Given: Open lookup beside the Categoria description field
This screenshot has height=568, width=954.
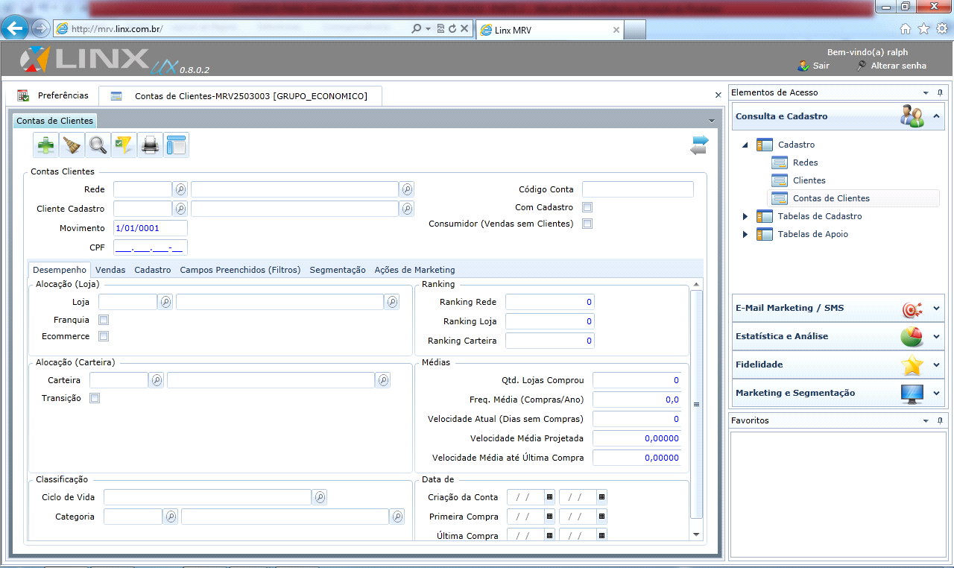Looking at the screenshot, I should tap(397, 517).
